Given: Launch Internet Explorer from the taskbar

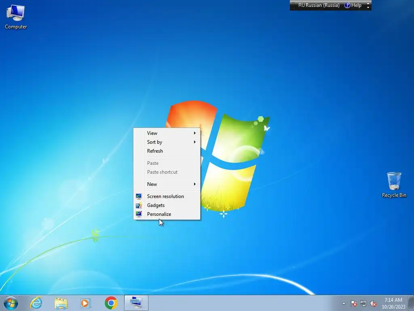Looking at the screenshot, I should pyautogui.click(x=36, y=303).
